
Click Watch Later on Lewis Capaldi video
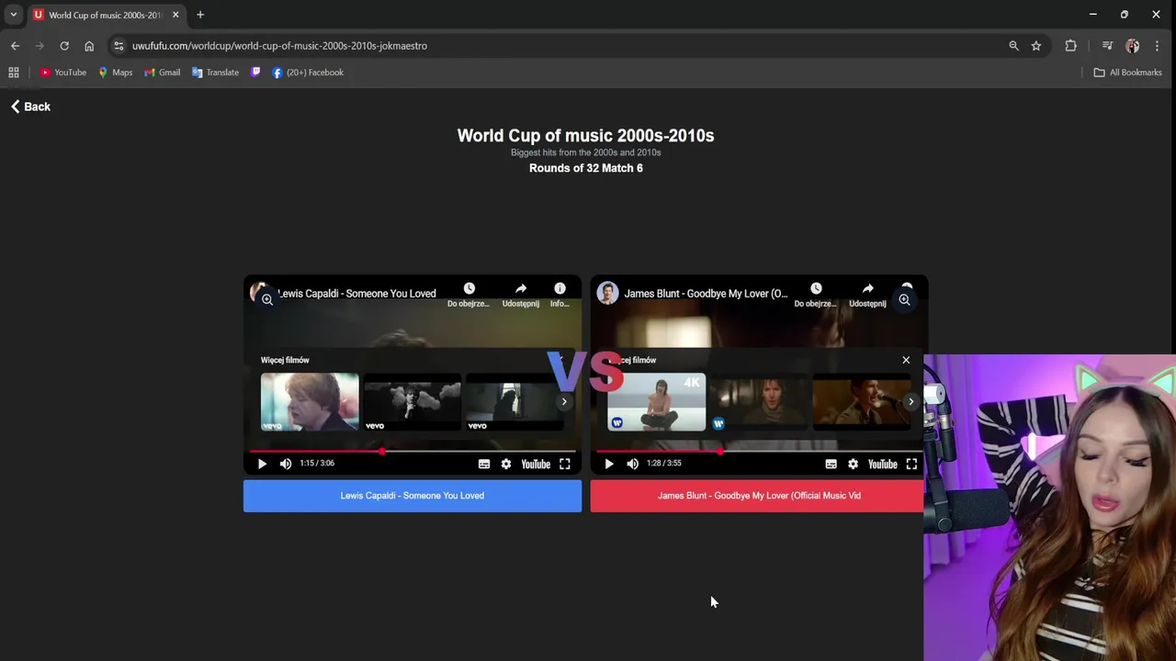(x=469, y=294)
